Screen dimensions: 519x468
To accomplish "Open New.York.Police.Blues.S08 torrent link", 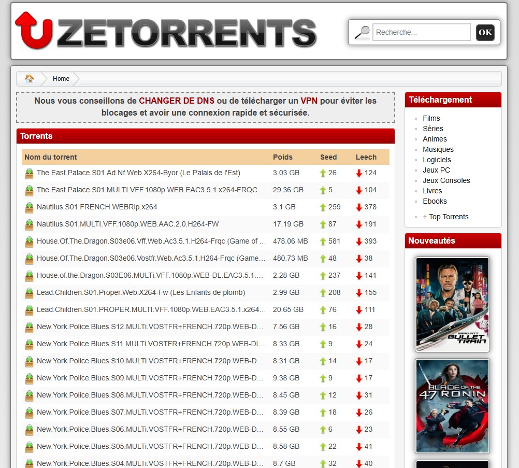I will (x=150, y=395).
